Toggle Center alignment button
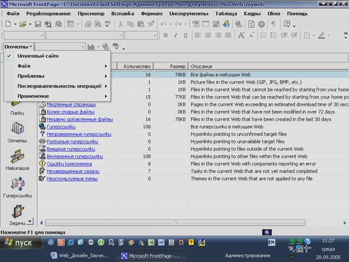The image size is (349, 262). pos(208,35)
